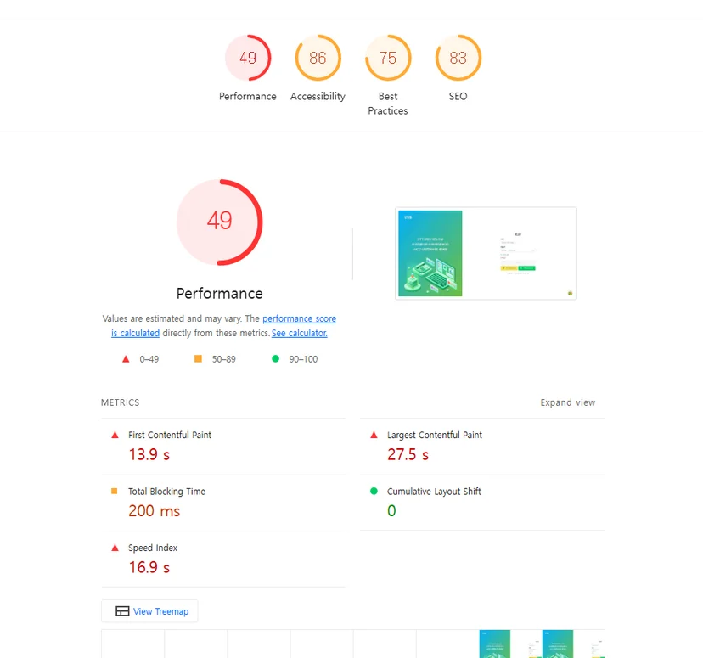Expand the Largest Contentful Paint metric

click(482, 447)
